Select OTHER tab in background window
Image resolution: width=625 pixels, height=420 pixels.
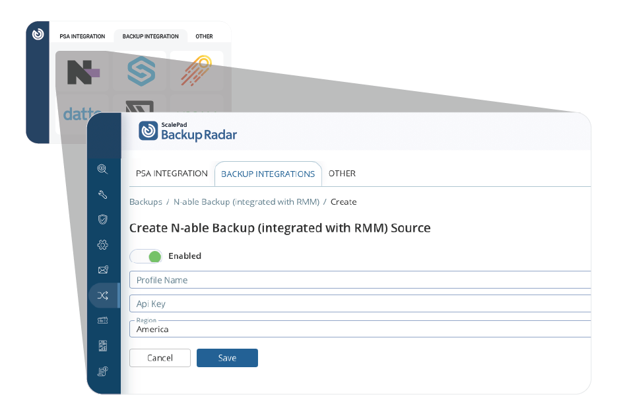(x=204, y=36)
